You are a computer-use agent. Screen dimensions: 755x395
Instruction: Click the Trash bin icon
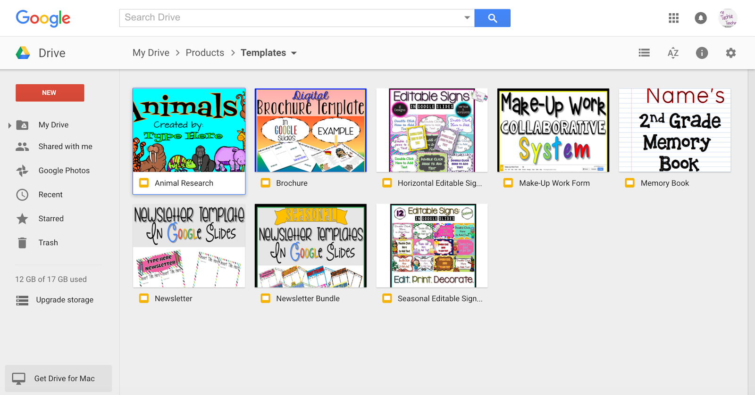click(22, 243)
